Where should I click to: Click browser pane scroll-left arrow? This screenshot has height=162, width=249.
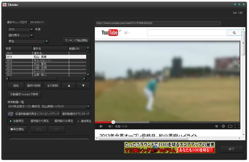coord(97,138)
